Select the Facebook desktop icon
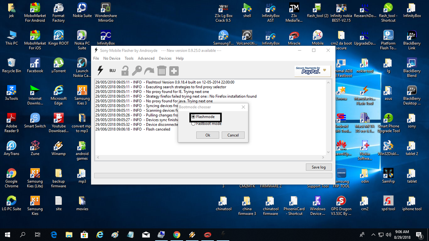This screenshot has height=241, width=429. 35,65
